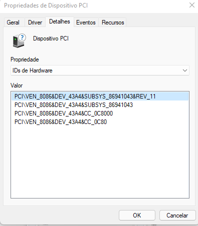Open the Driver tab
198x226 pixels.
tap(35, 22)
